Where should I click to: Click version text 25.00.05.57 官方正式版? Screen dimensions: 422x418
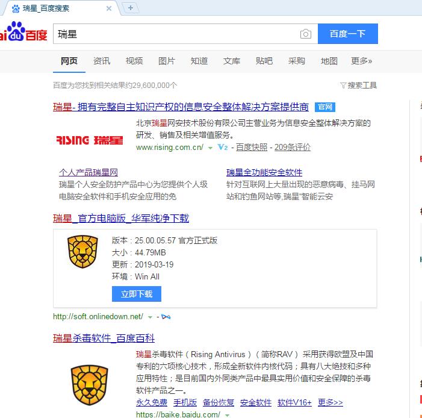click(x=176, y=240)
